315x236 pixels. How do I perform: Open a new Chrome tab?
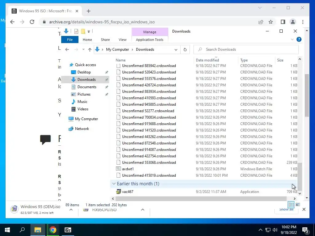point(88,11)
